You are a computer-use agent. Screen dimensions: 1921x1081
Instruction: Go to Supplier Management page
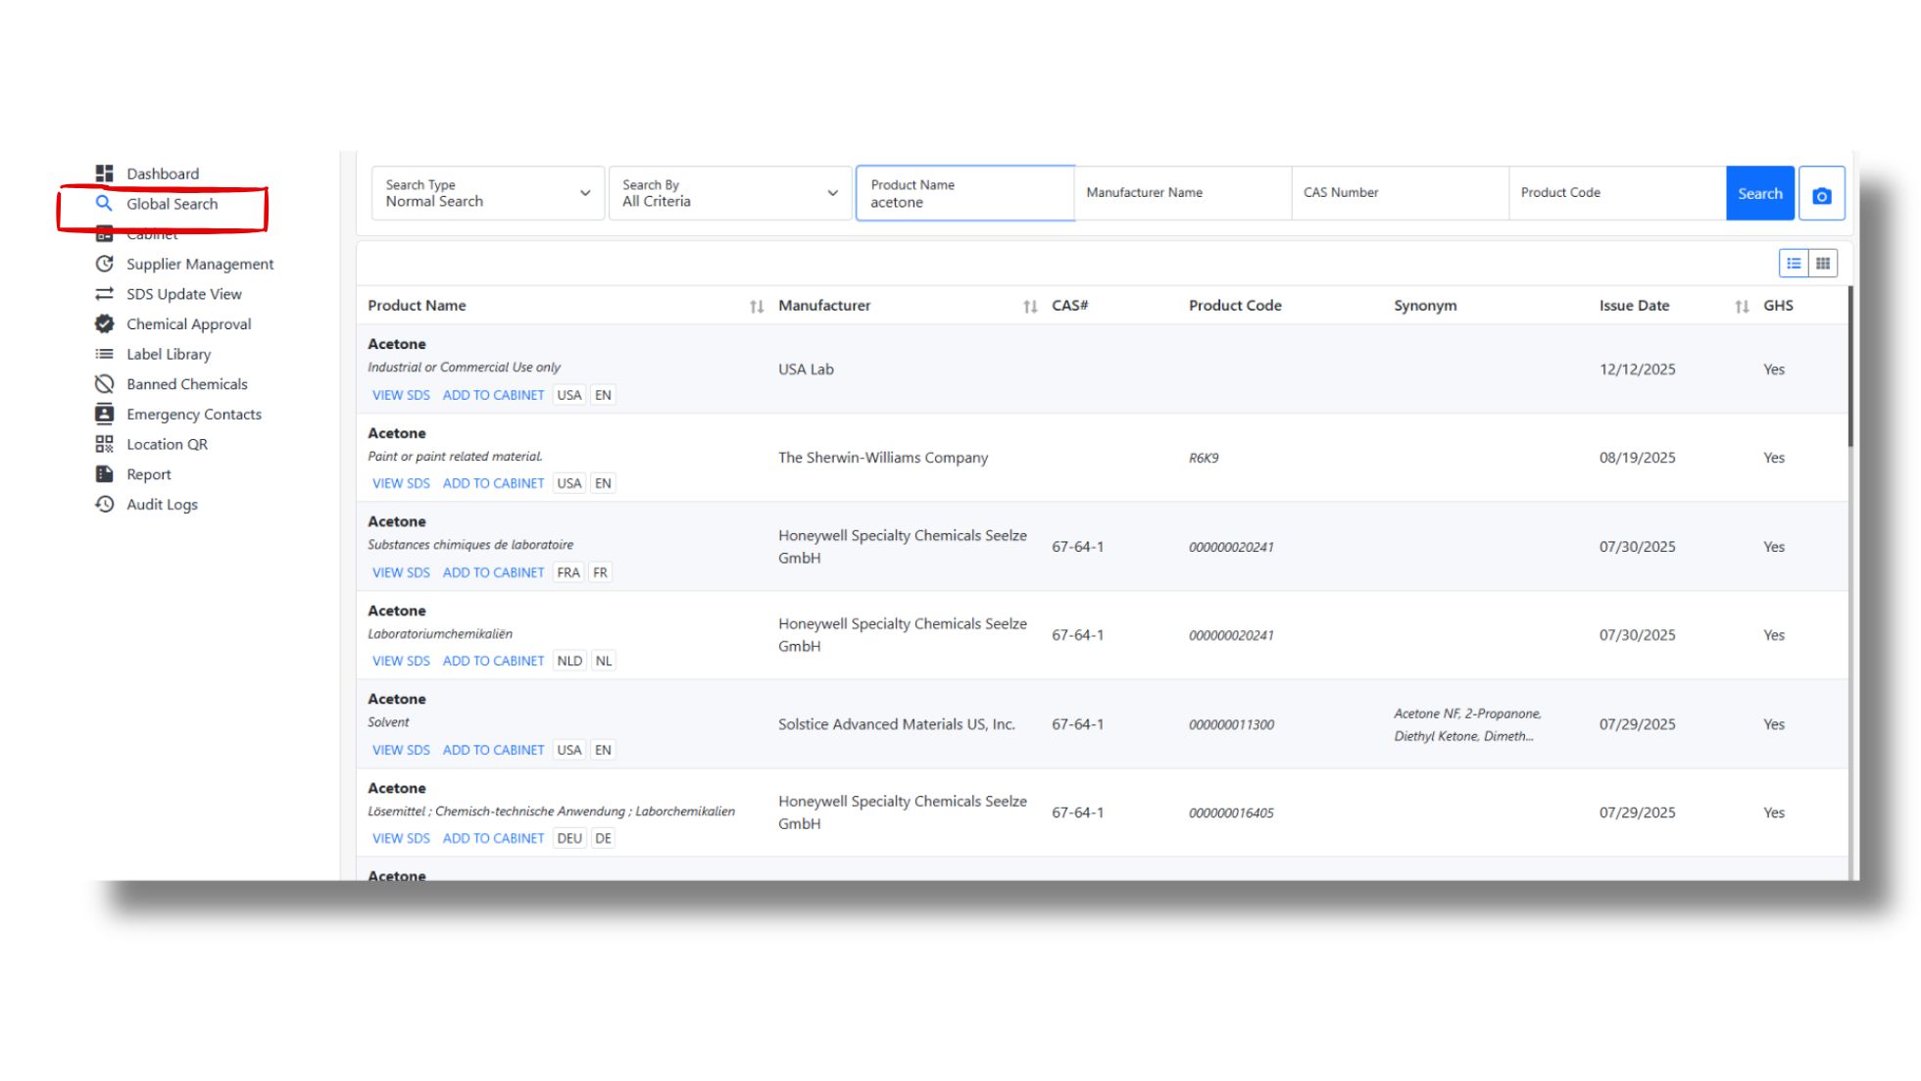[x=200, y=264]
